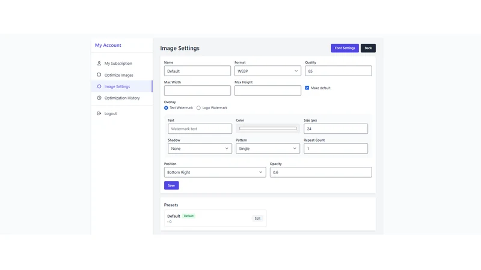Open the Position dropdown showing Bottom Right
The height and width of the screenshot is (270, 481).
(215, 172)
